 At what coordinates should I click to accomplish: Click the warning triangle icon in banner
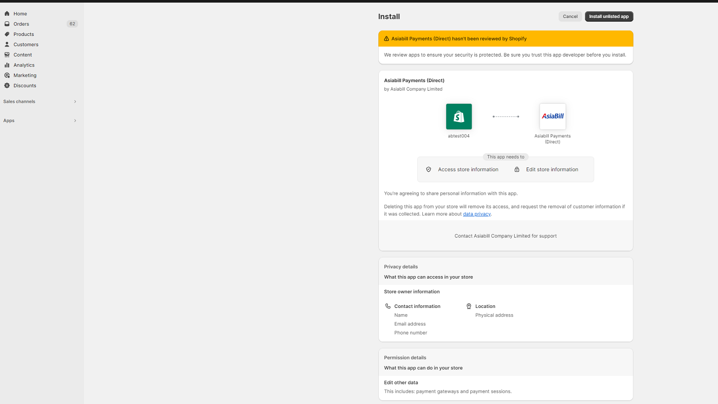coord(386,39)
